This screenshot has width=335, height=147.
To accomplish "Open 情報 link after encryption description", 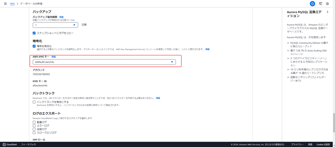I will click(207, 49).
